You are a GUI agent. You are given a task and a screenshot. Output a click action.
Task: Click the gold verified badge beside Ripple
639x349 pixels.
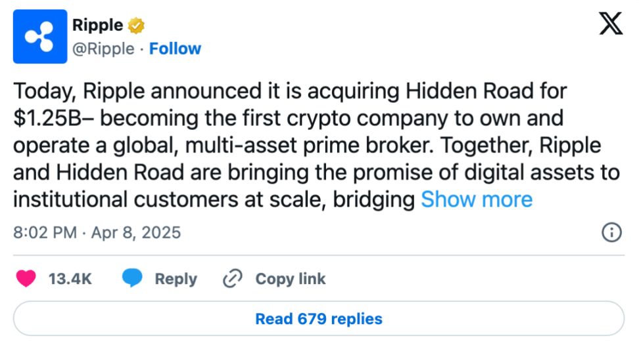click(136, 26)
